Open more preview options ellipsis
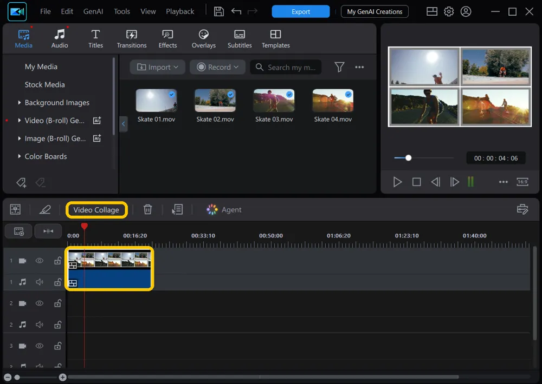This screenshot has width=542, height=384. click(x=504, y=182)
